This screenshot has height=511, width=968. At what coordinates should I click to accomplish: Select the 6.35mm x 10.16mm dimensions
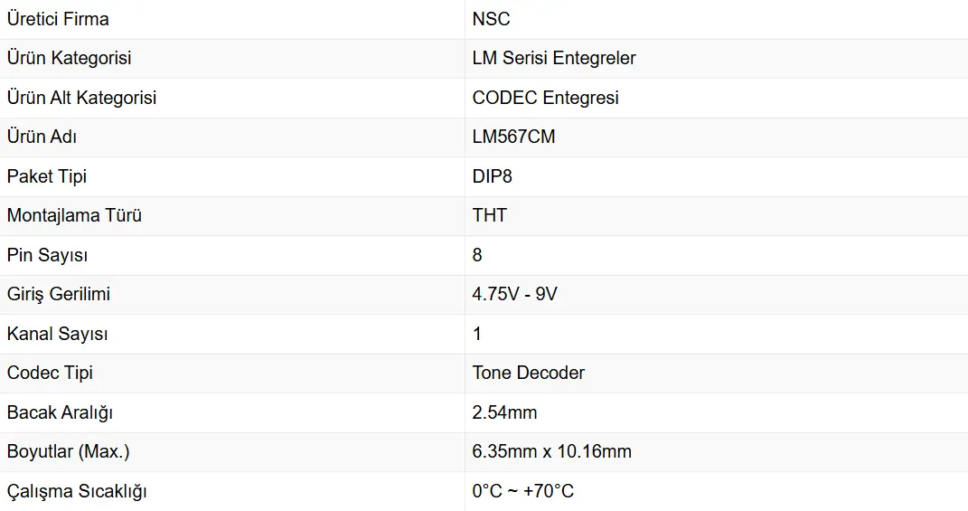point(551,451)
